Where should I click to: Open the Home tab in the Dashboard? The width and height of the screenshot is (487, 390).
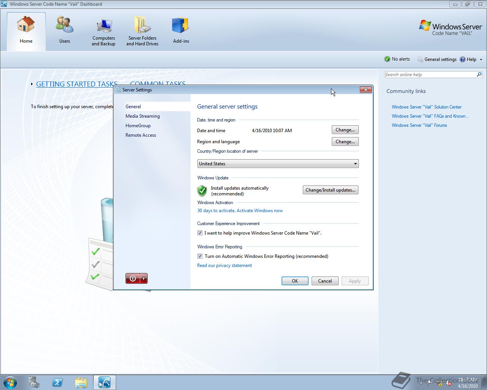(26, 31)
